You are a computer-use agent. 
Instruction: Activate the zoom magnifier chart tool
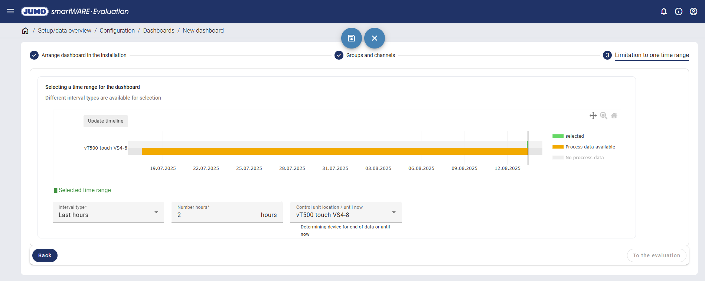604,116
